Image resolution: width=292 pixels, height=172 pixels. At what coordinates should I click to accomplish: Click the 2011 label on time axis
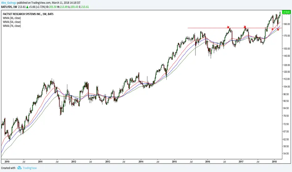pos(40,162)
